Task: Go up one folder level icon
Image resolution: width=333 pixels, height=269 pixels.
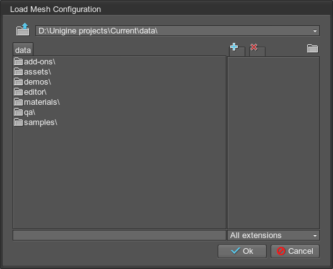Action: 23,29
